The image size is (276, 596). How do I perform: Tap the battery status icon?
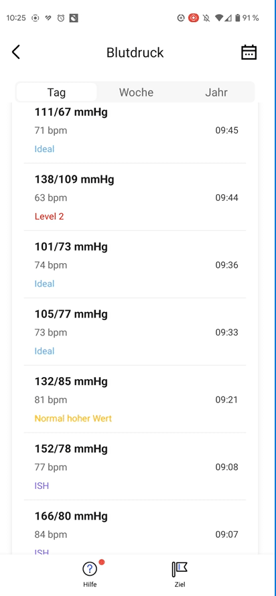pos(237,18)
